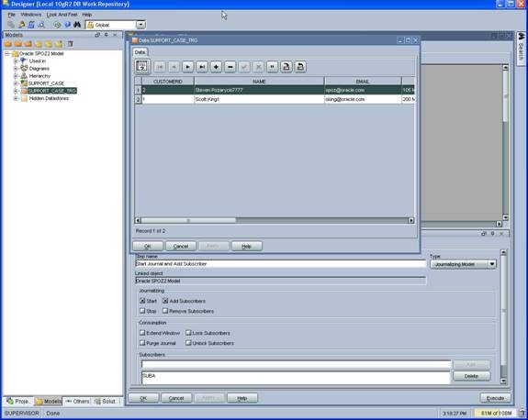This screenshot has width=528, height=420.
Task: Click OK at the bottom of step editor
Action: 143,398
